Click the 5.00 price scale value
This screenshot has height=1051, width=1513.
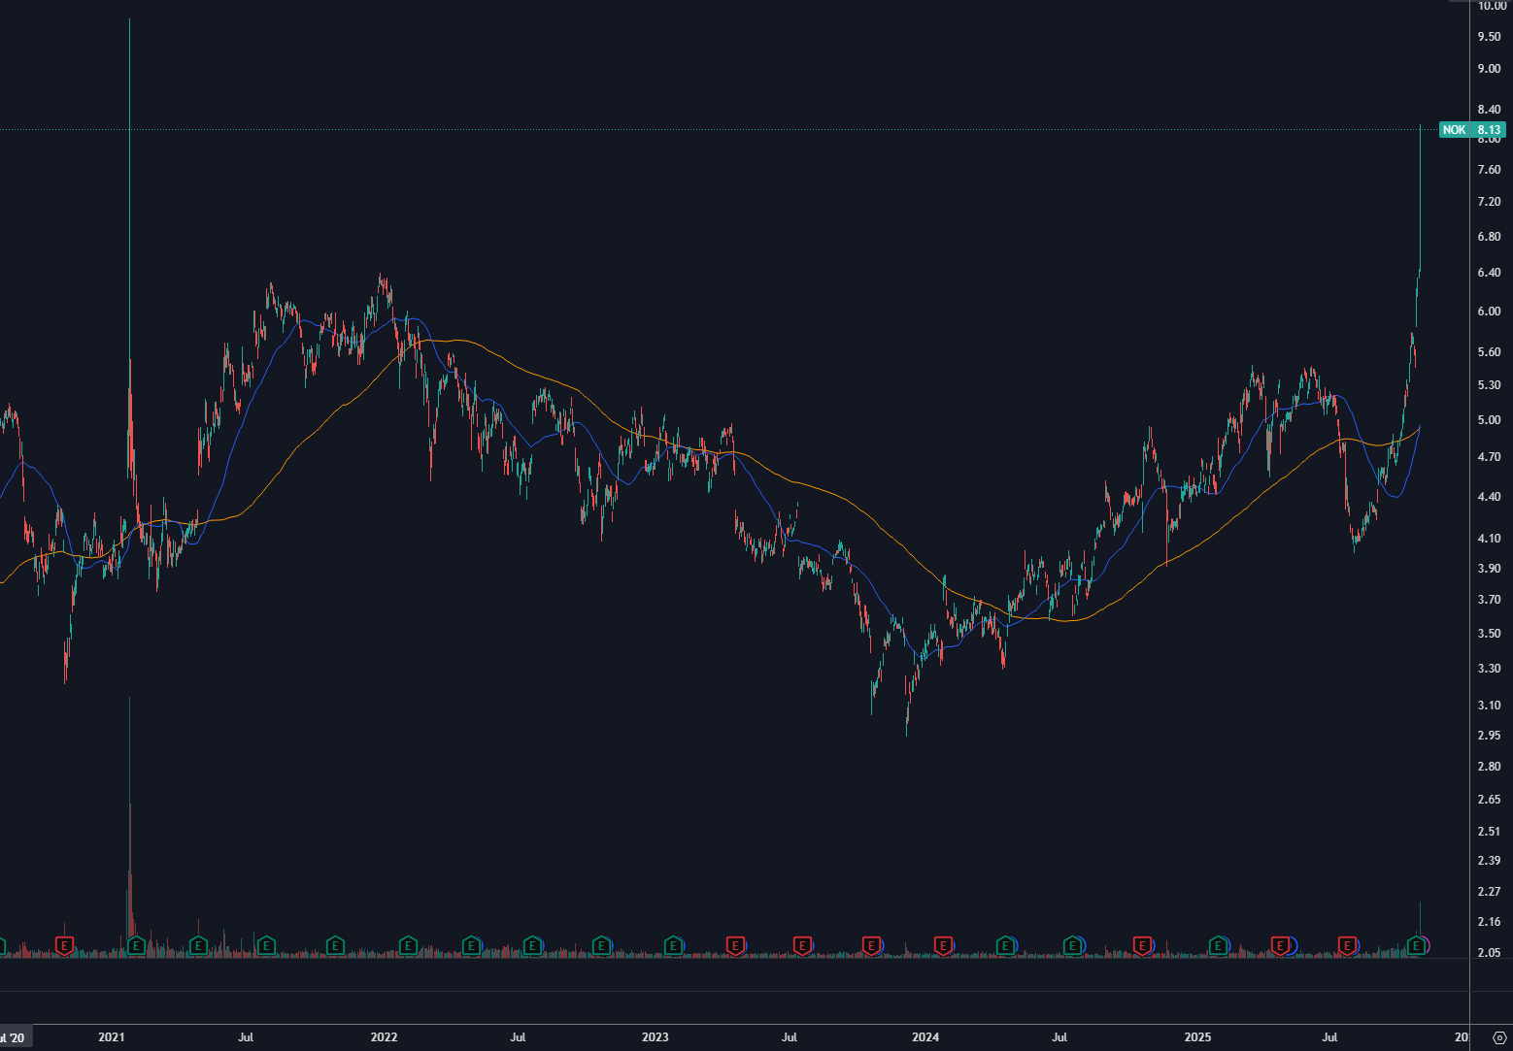click(x=1490, y=420)
